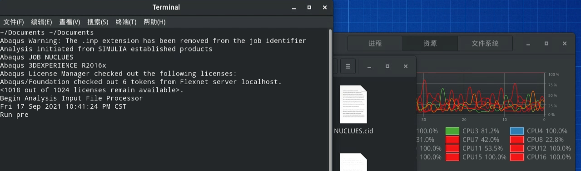581x171 pixels.
Task: Pick the CPU11 color swatch
Action: click(x=452, y=148)
